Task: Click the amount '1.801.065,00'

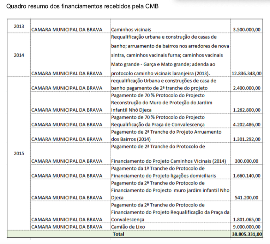Action: pyautogui.click(x=247, y=220)
